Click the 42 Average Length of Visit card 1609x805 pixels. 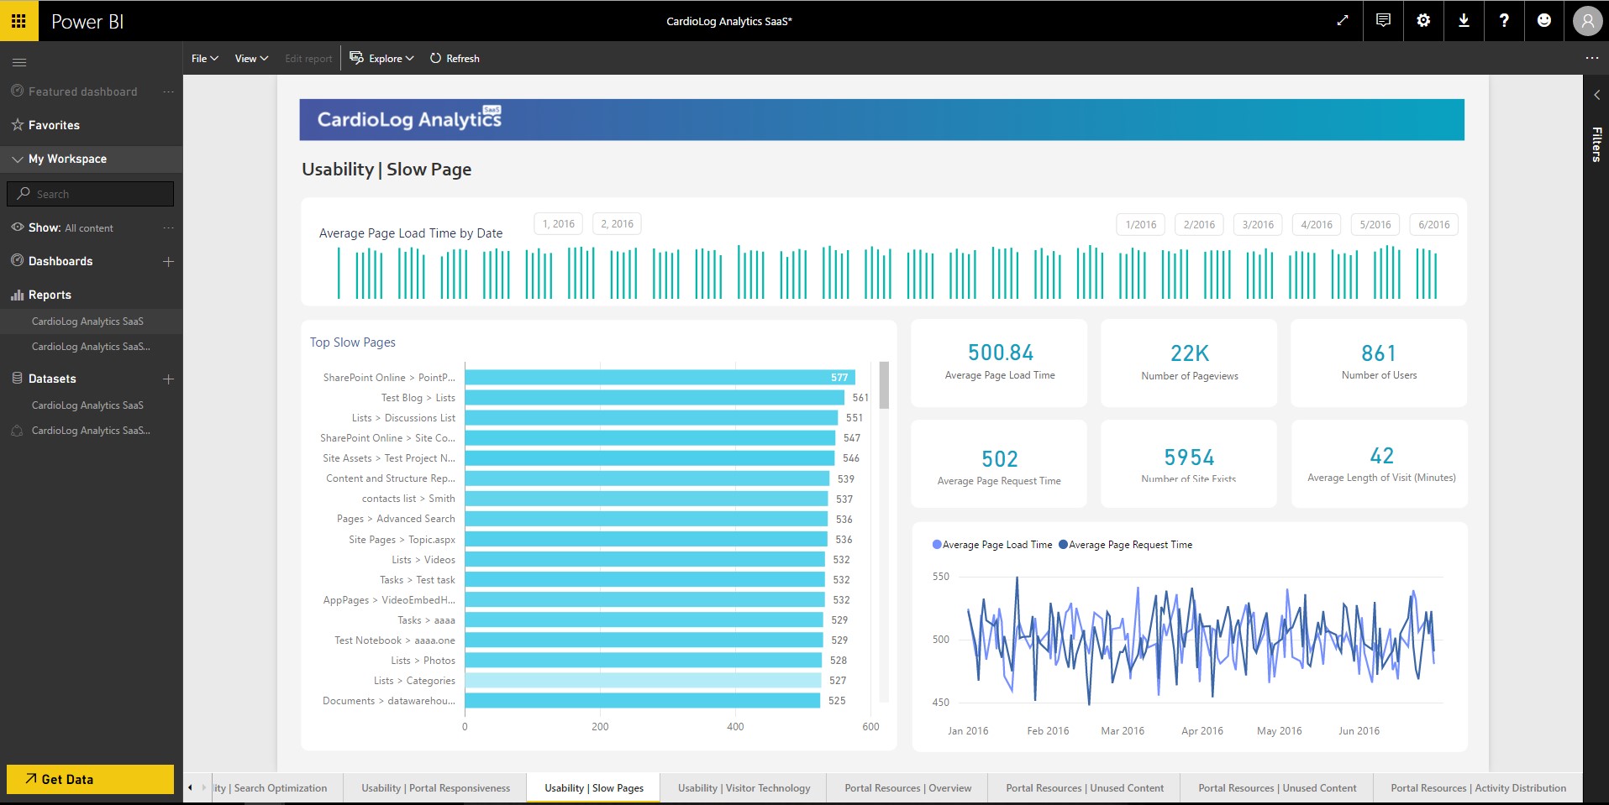click(x=1380, y=464)
